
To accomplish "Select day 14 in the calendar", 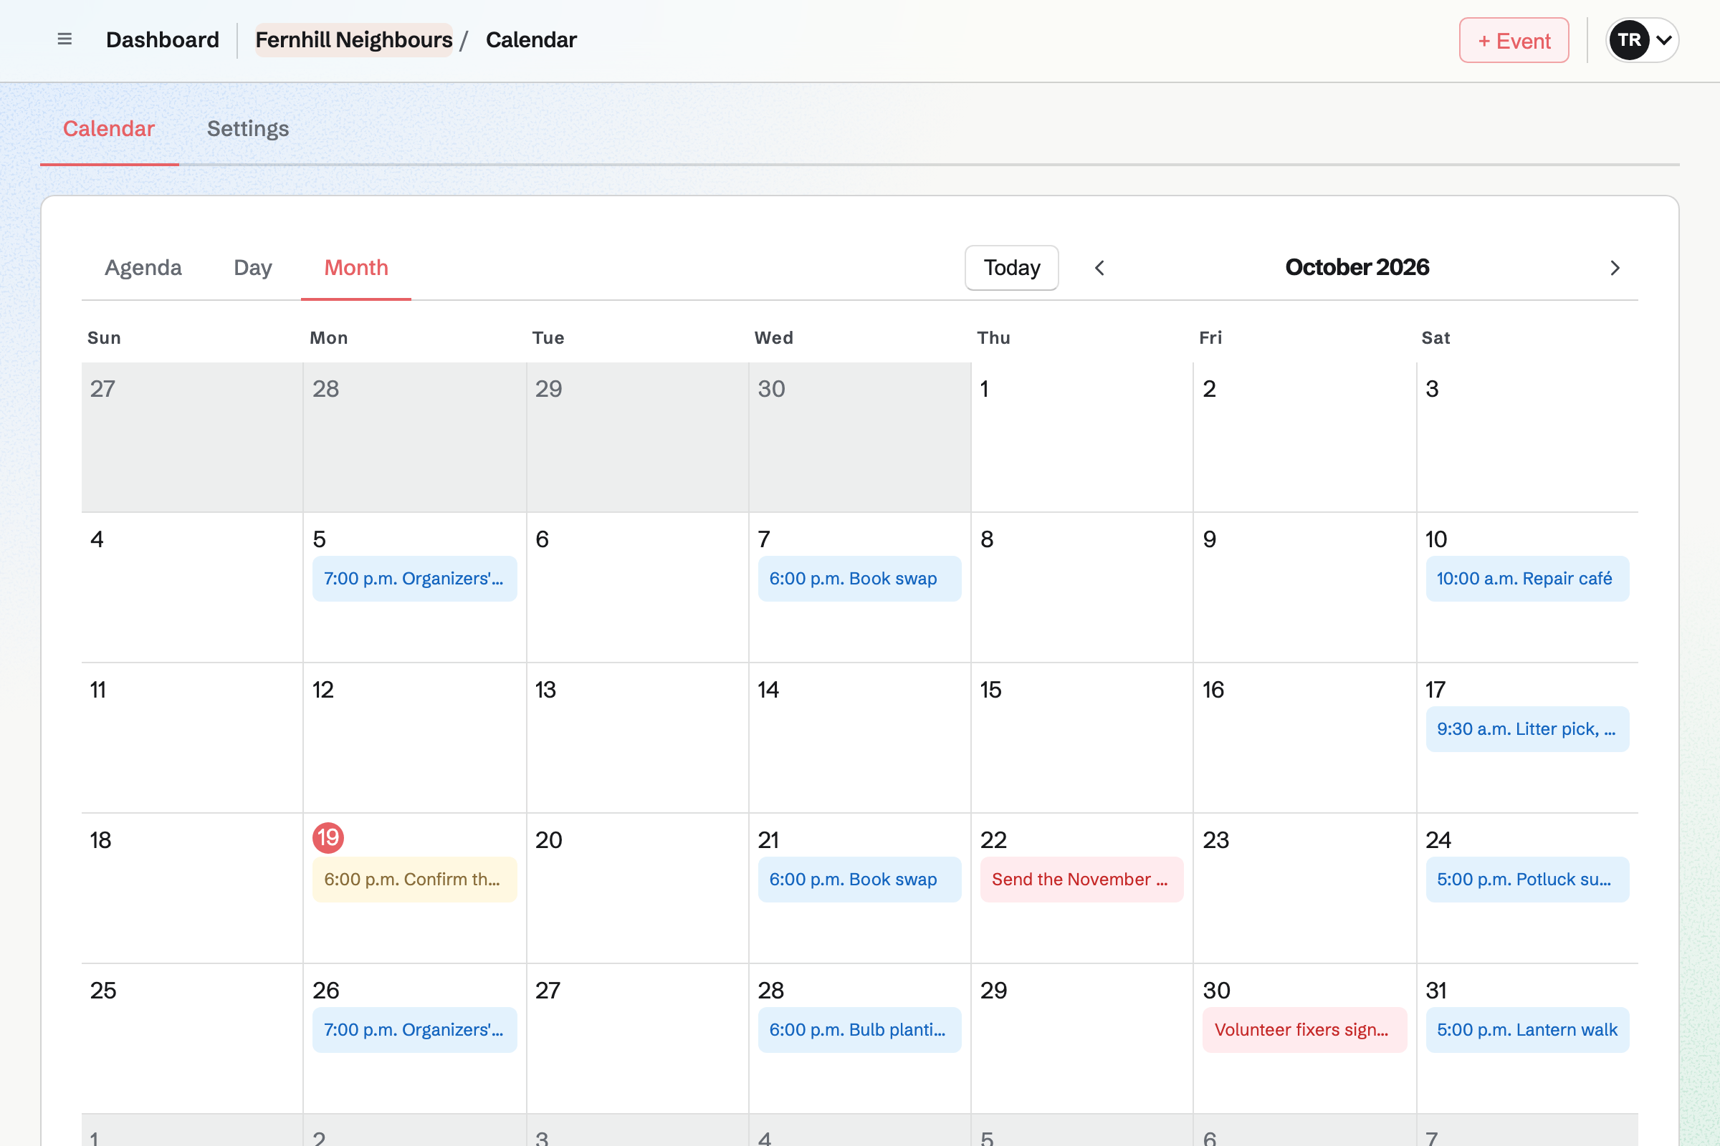I will tap(768, 690).
